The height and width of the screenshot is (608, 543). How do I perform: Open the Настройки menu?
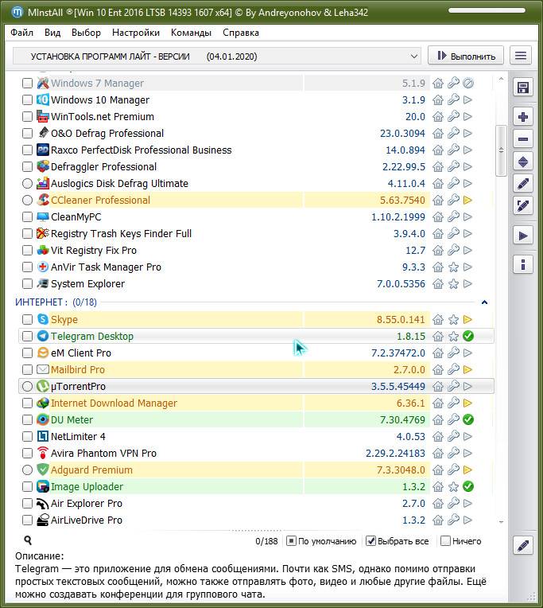coord(136,33)
